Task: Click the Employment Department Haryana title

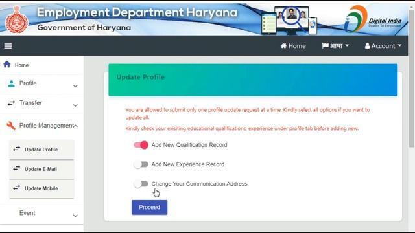Action: [x=137, y=12]
